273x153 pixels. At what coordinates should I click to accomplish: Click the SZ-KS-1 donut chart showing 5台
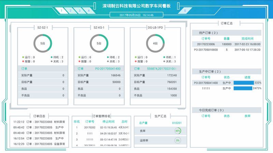[x=99, y=44]
